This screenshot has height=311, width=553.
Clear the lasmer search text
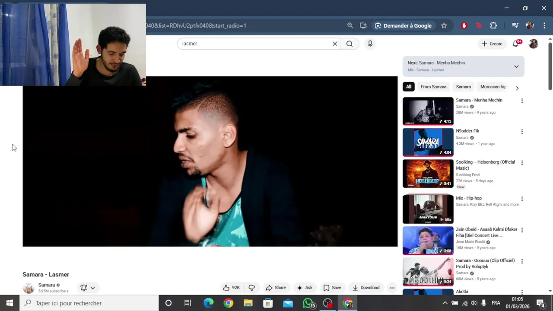click(335, 44)
